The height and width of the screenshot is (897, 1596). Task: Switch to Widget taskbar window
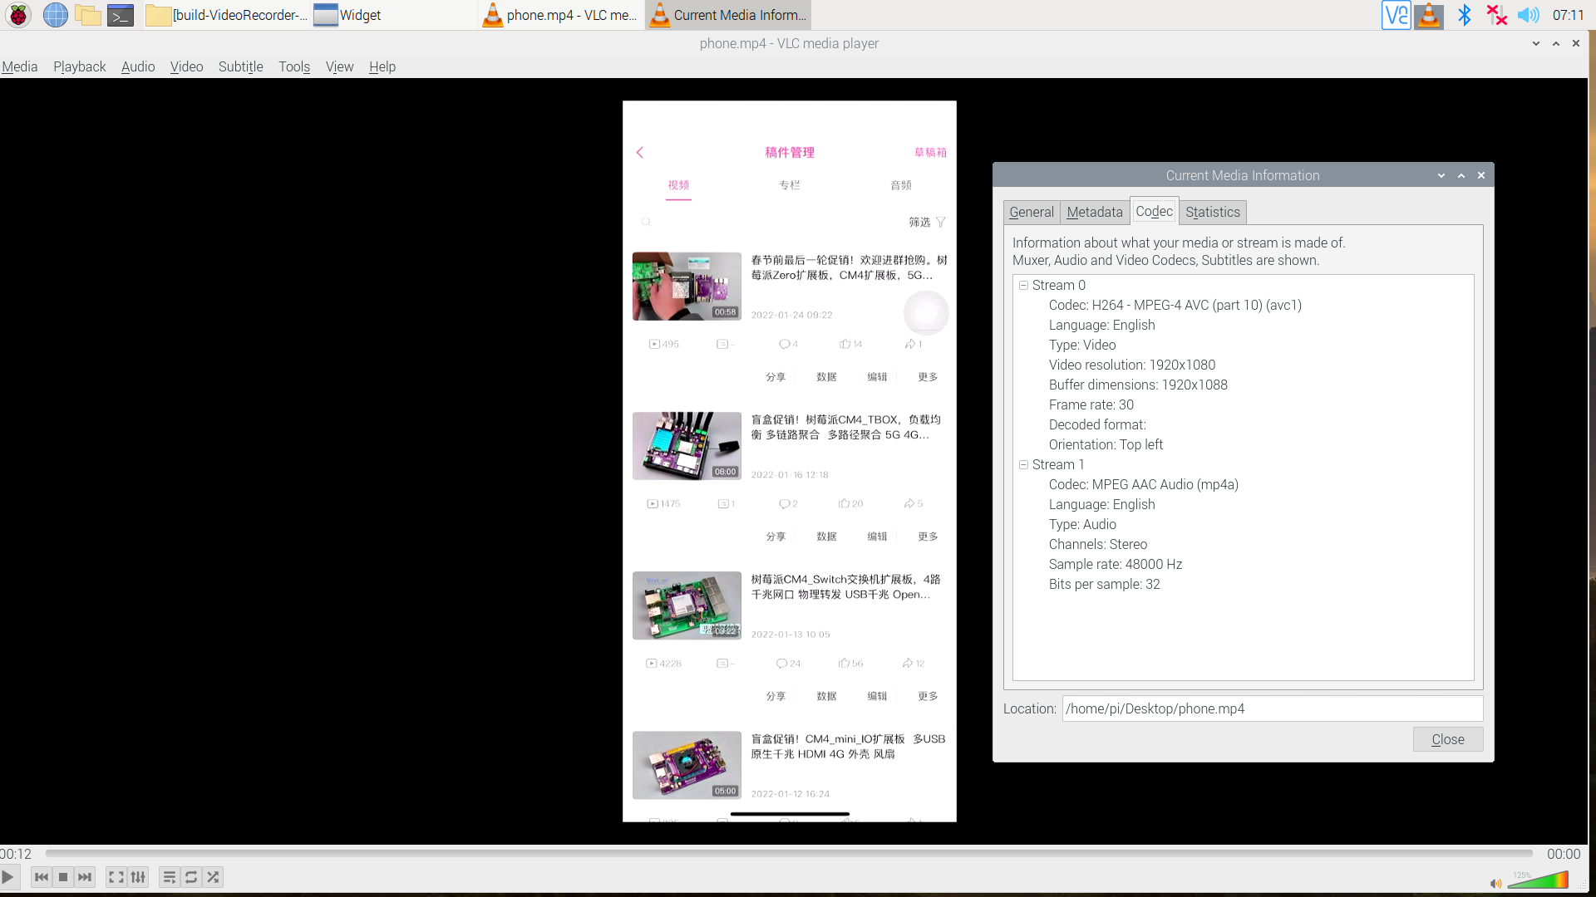point(395,15)
